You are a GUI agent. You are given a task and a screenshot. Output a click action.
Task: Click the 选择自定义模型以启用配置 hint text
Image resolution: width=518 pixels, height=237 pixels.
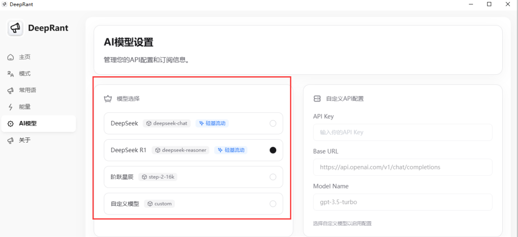coord(342,224)
